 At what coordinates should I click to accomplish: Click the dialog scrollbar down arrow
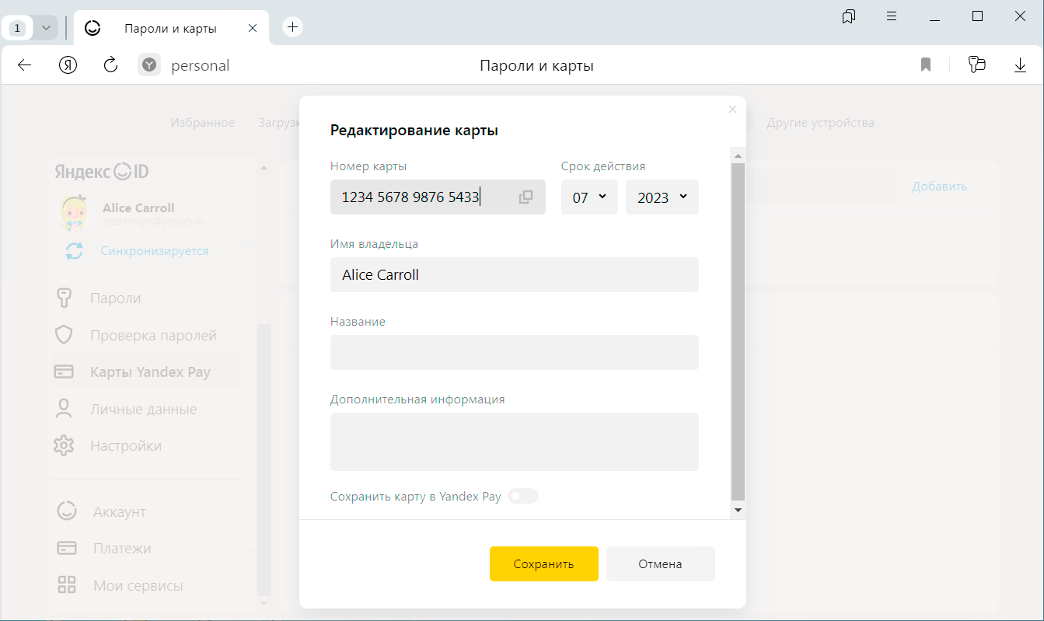(x=738, y=510)
